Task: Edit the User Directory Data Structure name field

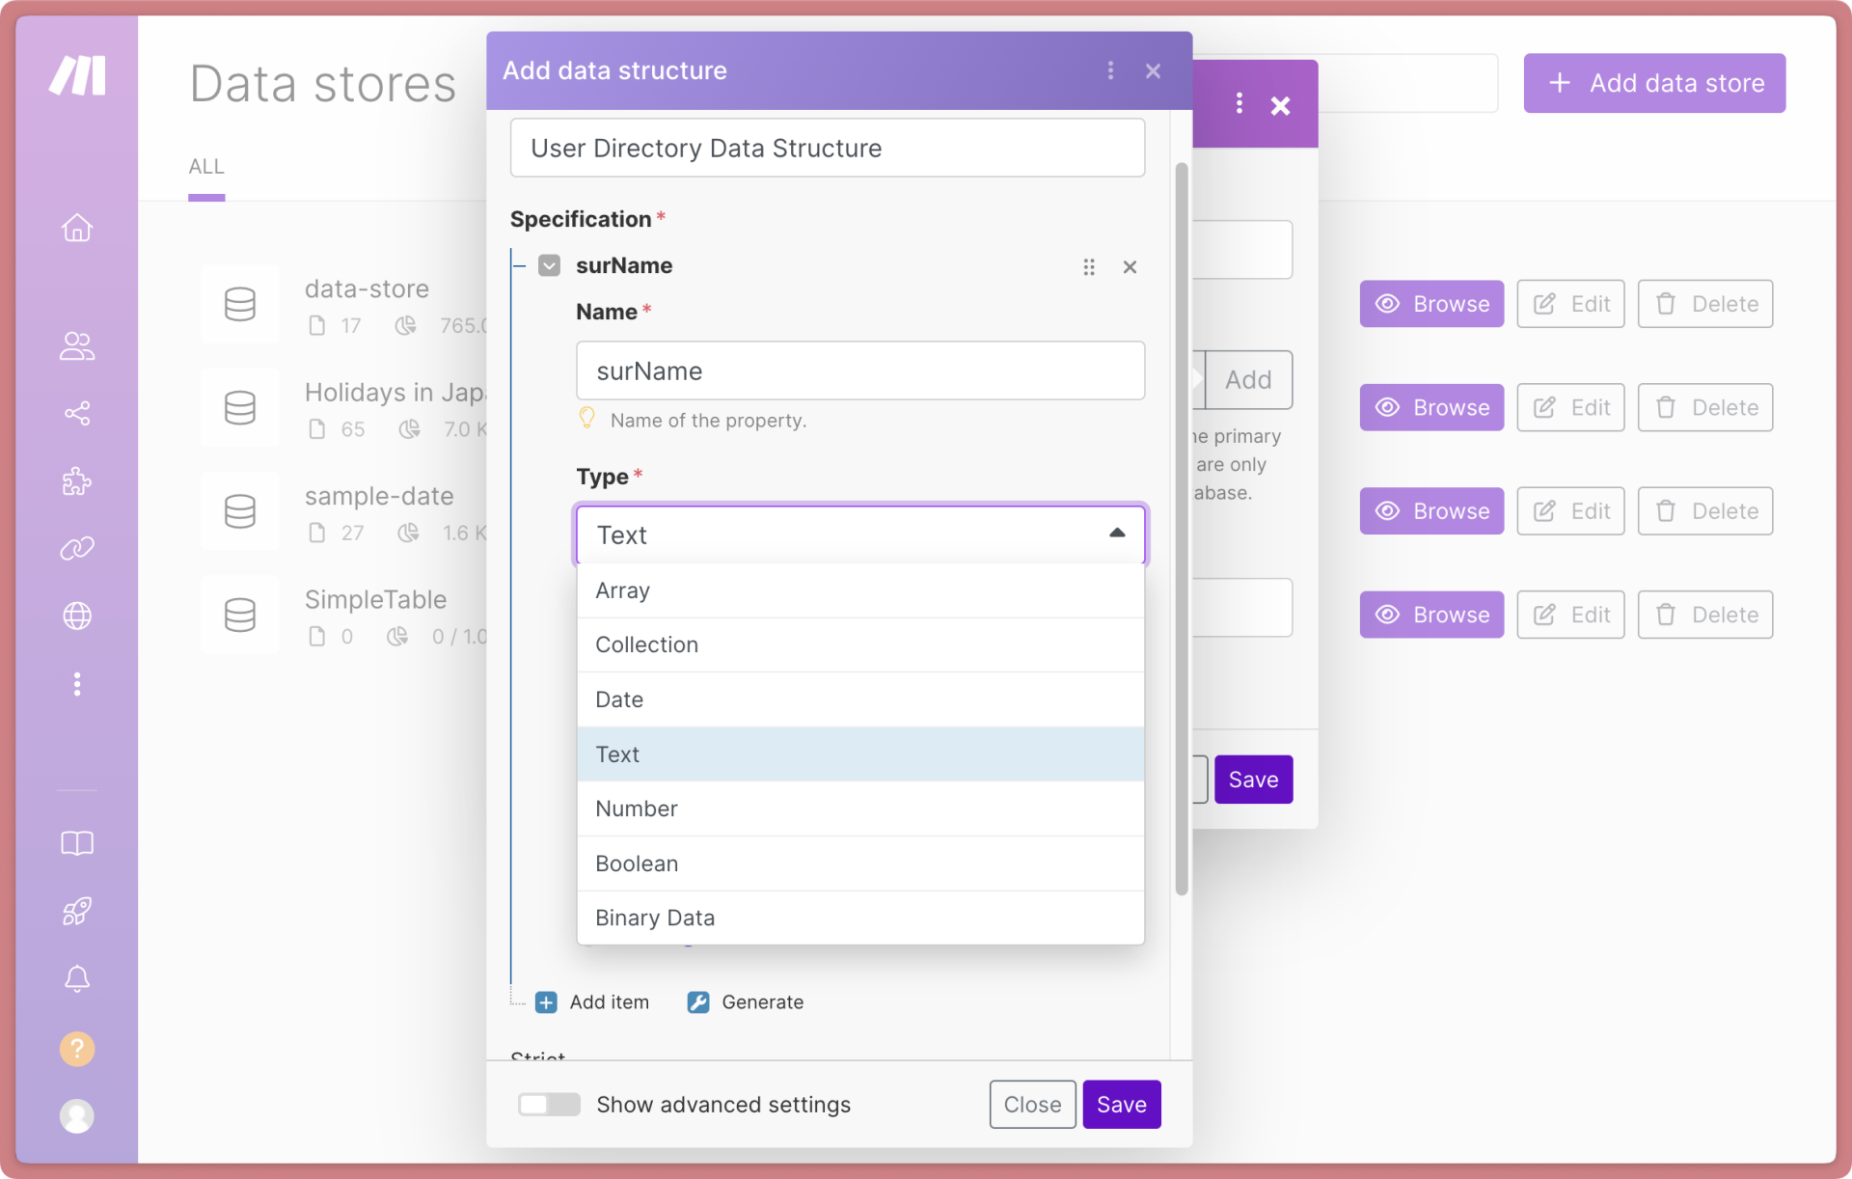Action: click(x=827, y=148)
